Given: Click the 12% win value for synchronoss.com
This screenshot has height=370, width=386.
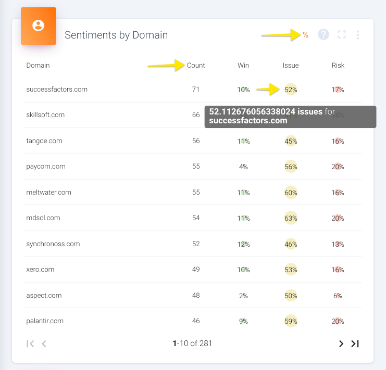Looking at the screenshot, I should coord(243,244).
